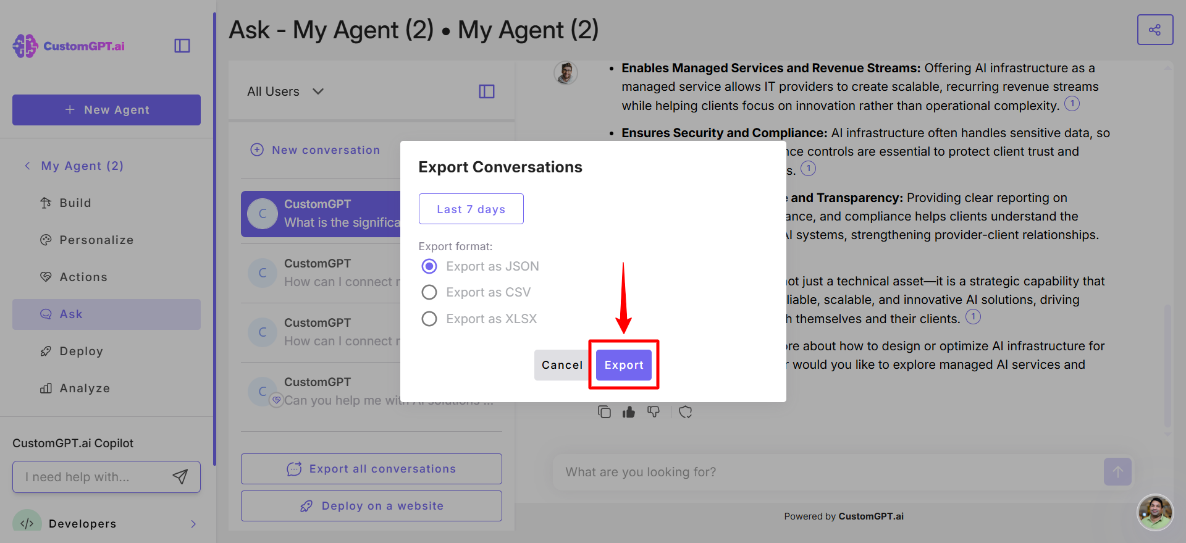Click the thumbs up icon
This screenshot has height=543, width=1186.
coord(629,411)
